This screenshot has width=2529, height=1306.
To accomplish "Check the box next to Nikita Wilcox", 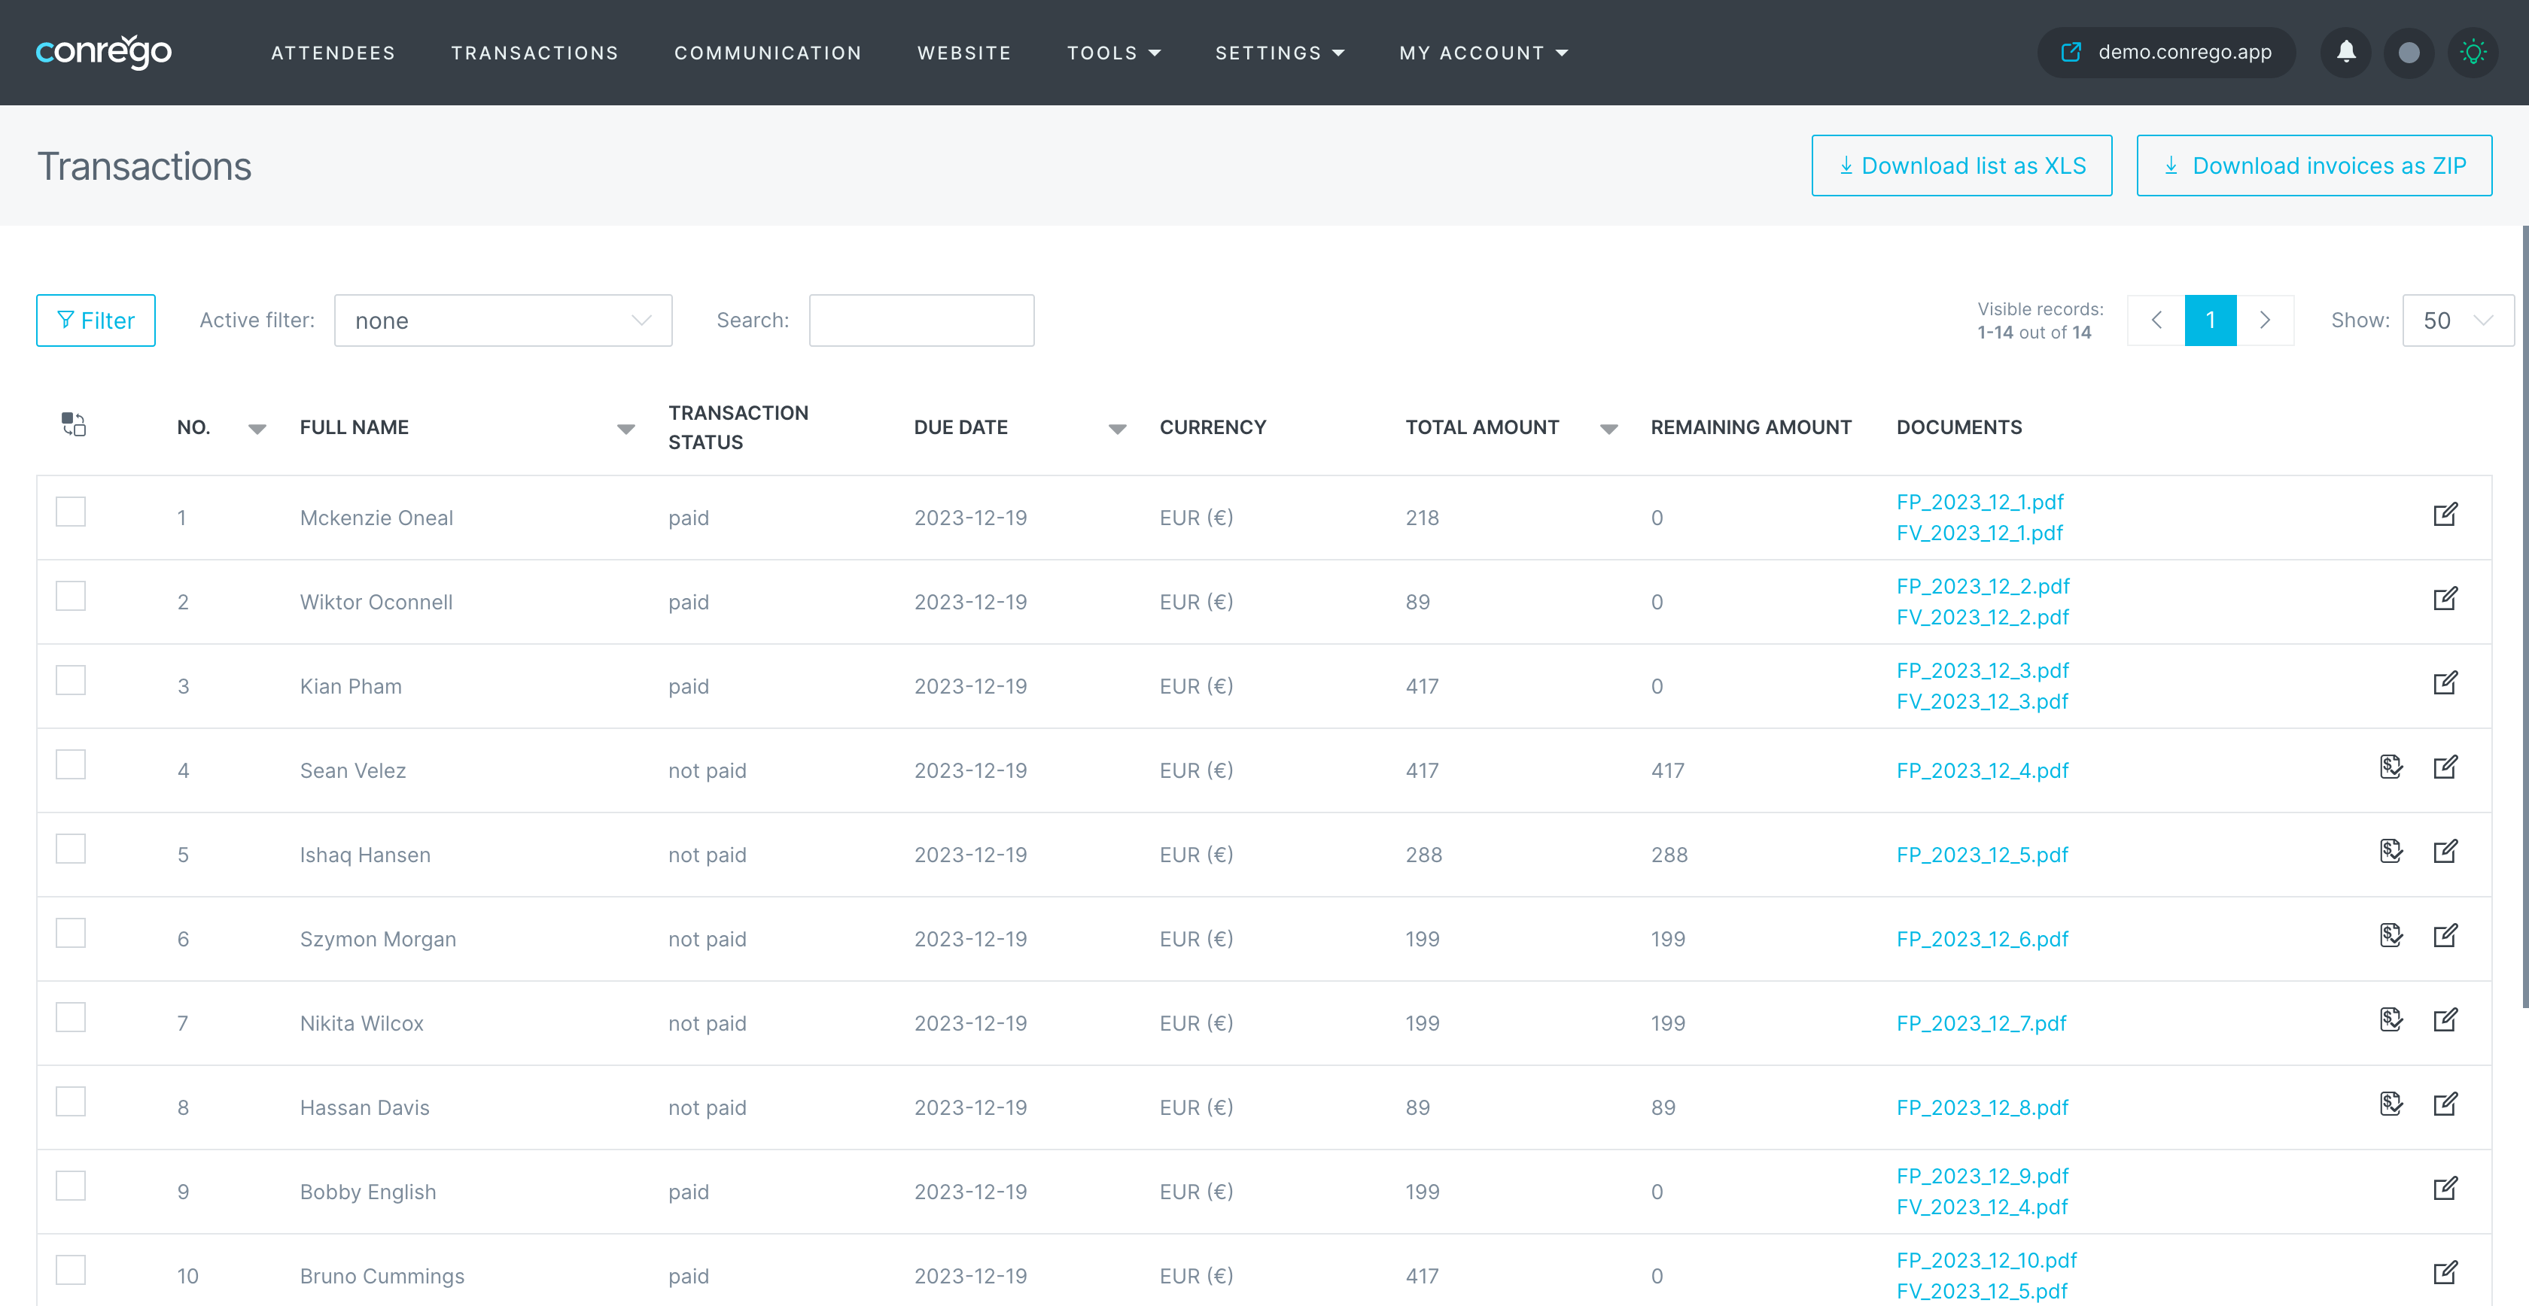I will pos(71,1018).
